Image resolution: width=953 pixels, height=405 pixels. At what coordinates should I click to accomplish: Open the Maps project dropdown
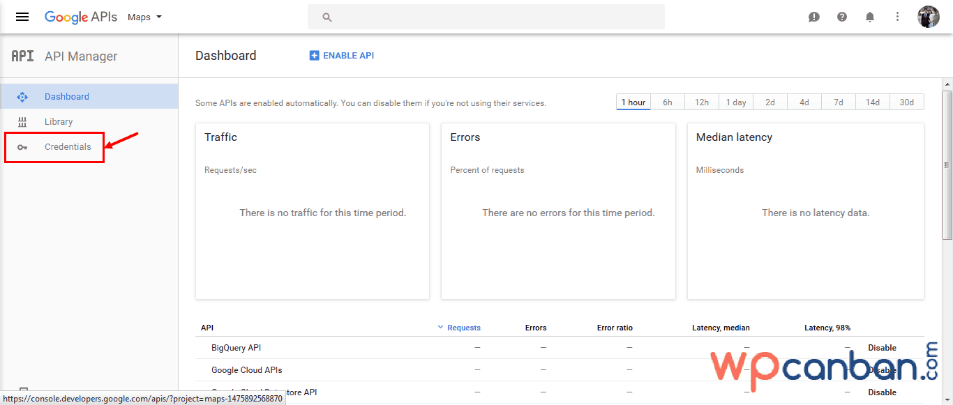click(144, 17)
